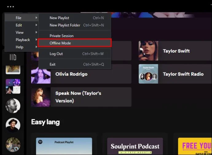Viewport: 212px width, 155px height.
Task: Open the artist wearing a hat in sidebar
Action: (x=13, y=125)
